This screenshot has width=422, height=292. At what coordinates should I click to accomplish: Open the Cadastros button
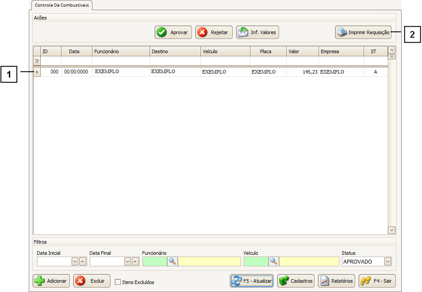[296, 281]
